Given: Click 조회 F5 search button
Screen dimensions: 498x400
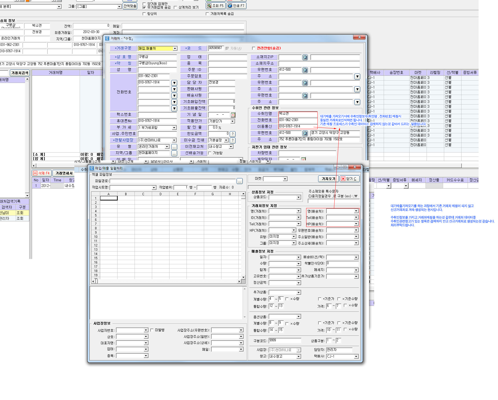Looking at the screenshot, I should (x=216, y=6).
